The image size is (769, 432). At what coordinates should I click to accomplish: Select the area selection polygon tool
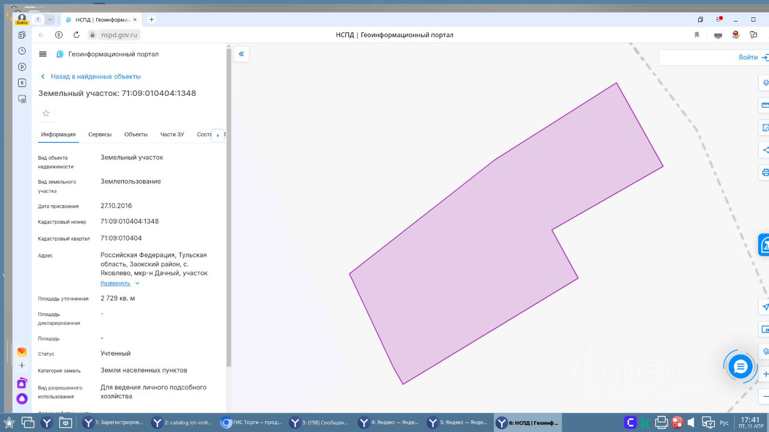coord(765,127)
